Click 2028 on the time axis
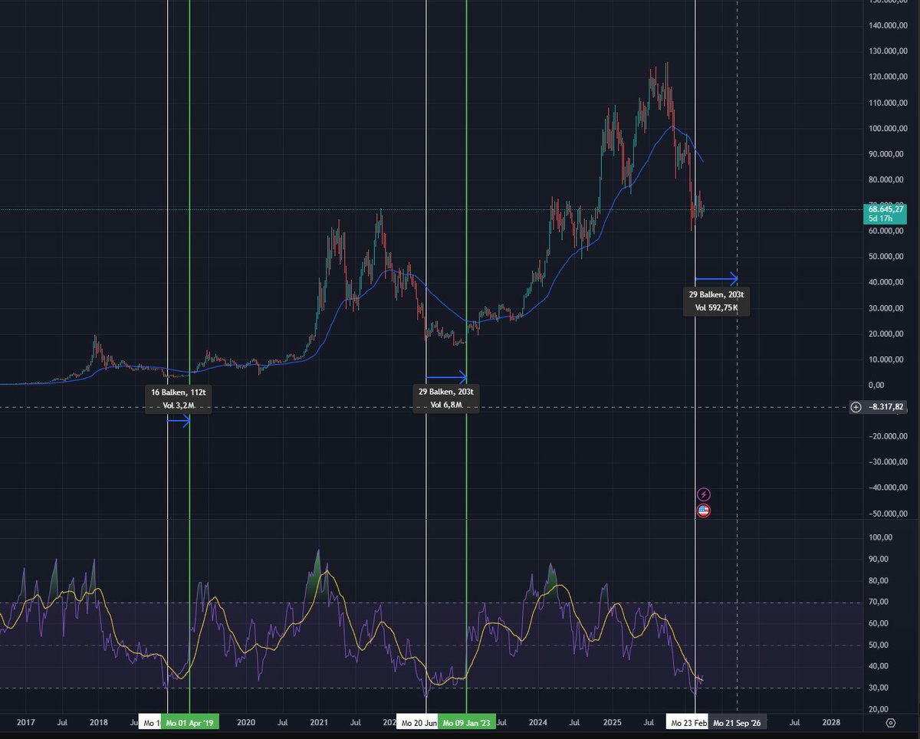Screen dimensions: 920x739 click(831, 722)
